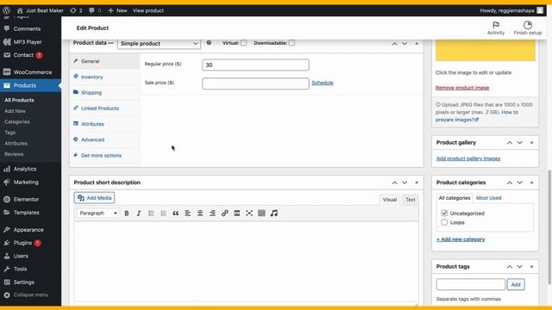Click Collapse menu in sidebar
The width and height of the screenshot is (552, 310).
(x=27, y=294)
